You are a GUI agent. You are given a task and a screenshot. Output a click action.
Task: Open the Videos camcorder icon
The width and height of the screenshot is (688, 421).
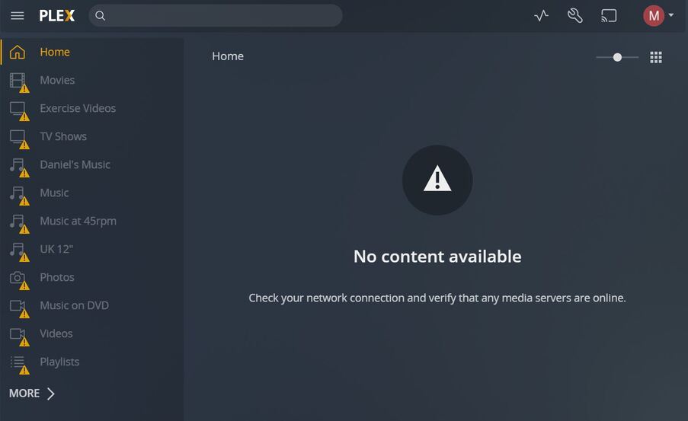tap(18, 333)
